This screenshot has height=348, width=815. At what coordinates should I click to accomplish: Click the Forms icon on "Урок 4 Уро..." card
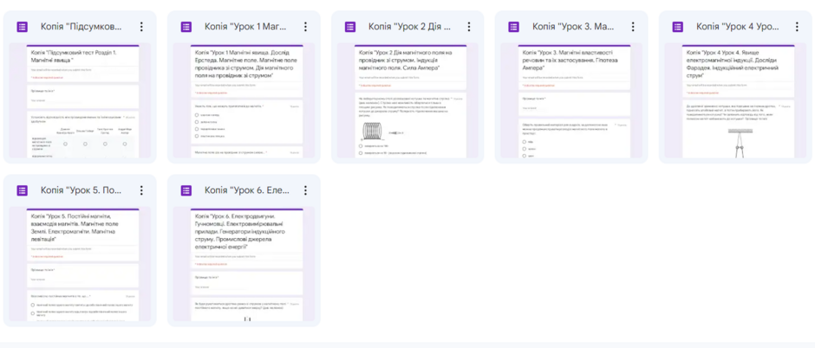678,27
